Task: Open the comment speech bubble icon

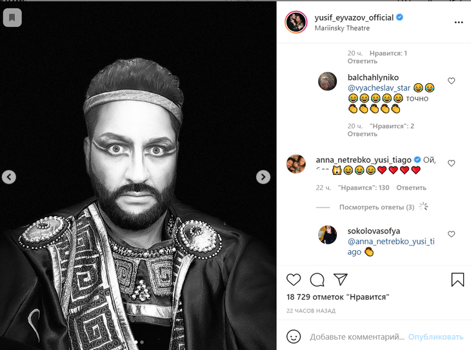Action: [x=317, y=280]
